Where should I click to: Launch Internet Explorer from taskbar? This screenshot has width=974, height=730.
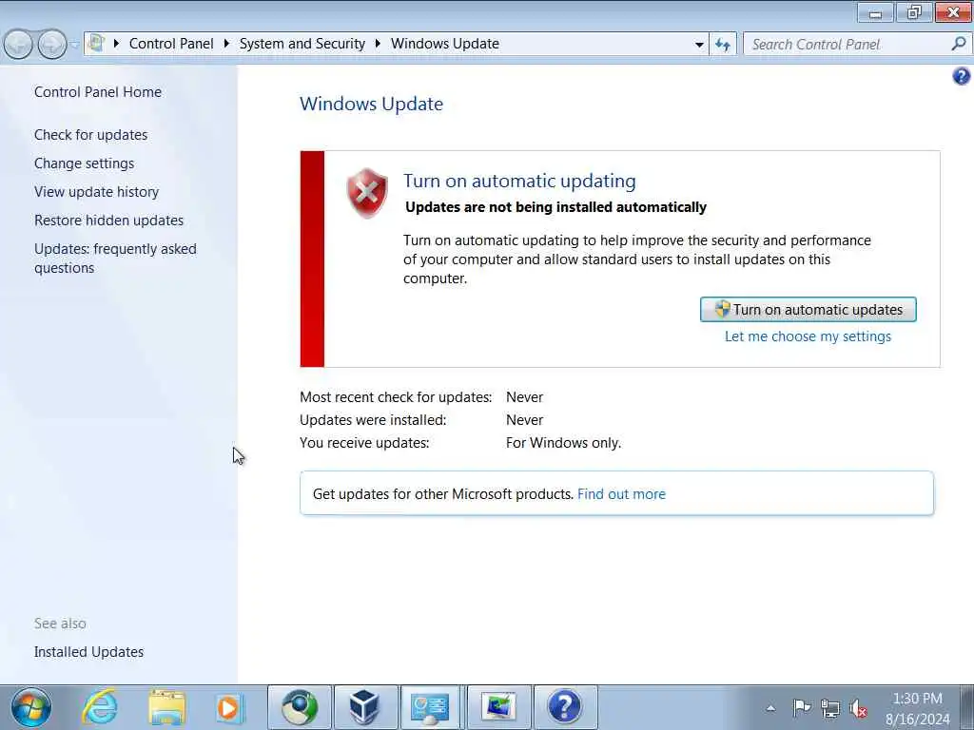(100, 707)
